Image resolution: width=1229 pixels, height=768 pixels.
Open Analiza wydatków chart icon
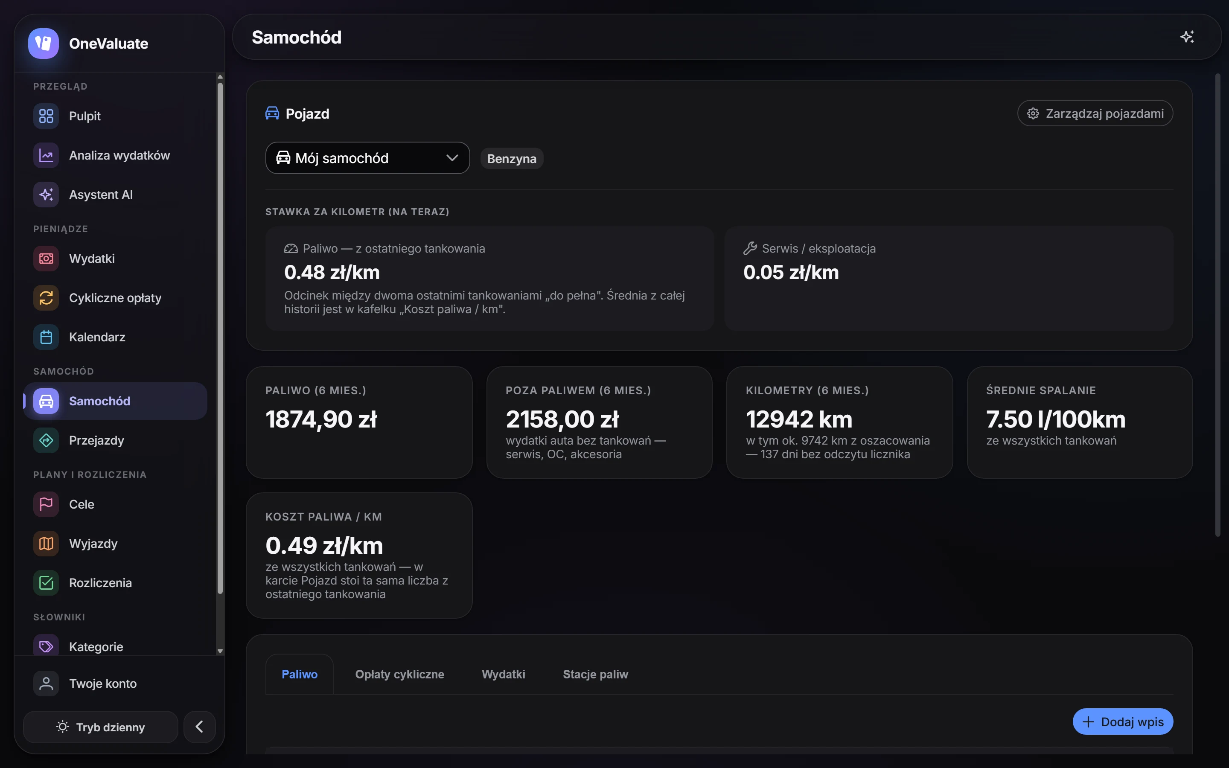pyautogui.click(x=46, y=155)
